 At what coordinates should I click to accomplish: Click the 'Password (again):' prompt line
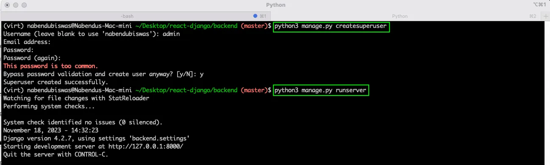(32, 58)
